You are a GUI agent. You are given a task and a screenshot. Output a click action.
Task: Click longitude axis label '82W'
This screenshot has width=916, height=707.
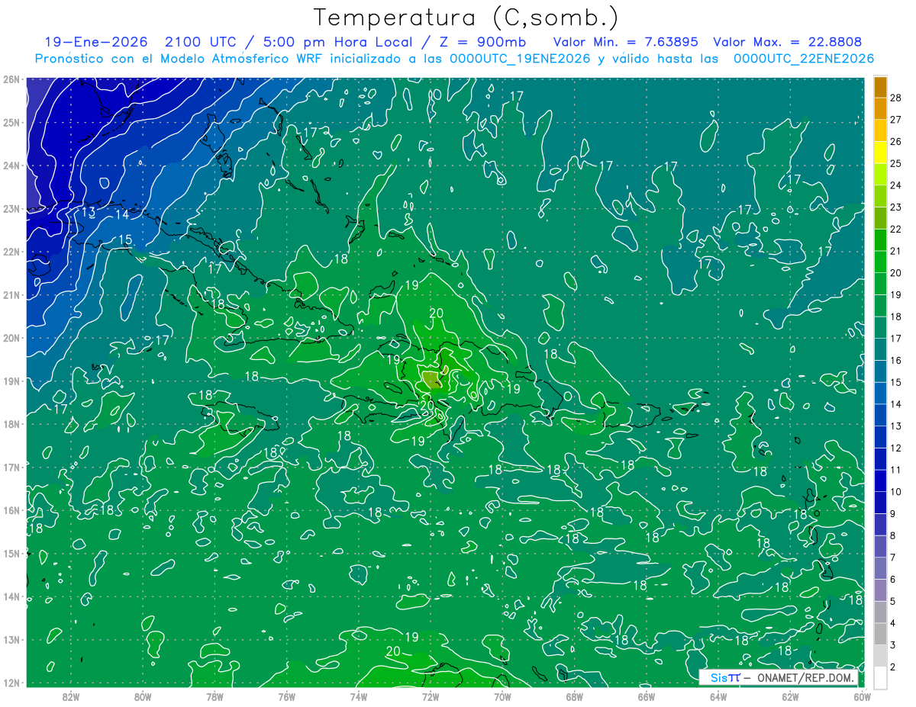(70, 696)
